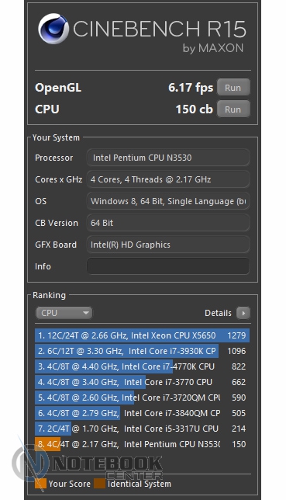Select the Core i7-3720QM ranking row
The height and width of the screenshot is (500, 286).
coord(142,398)
